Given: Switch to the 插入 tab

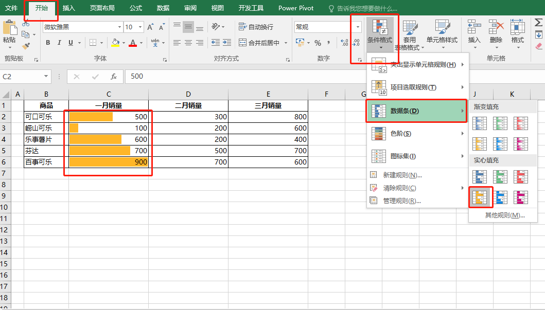Looking at the screenshot, I should pos(69,8).
